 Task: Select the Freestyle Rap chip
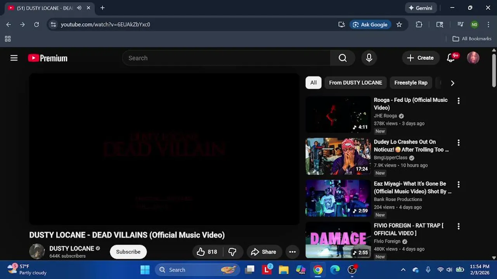[411, 83]
